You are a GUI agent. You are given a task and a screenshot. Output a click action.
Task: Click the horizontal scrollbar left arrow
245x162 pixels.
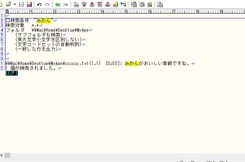[1, 156]
